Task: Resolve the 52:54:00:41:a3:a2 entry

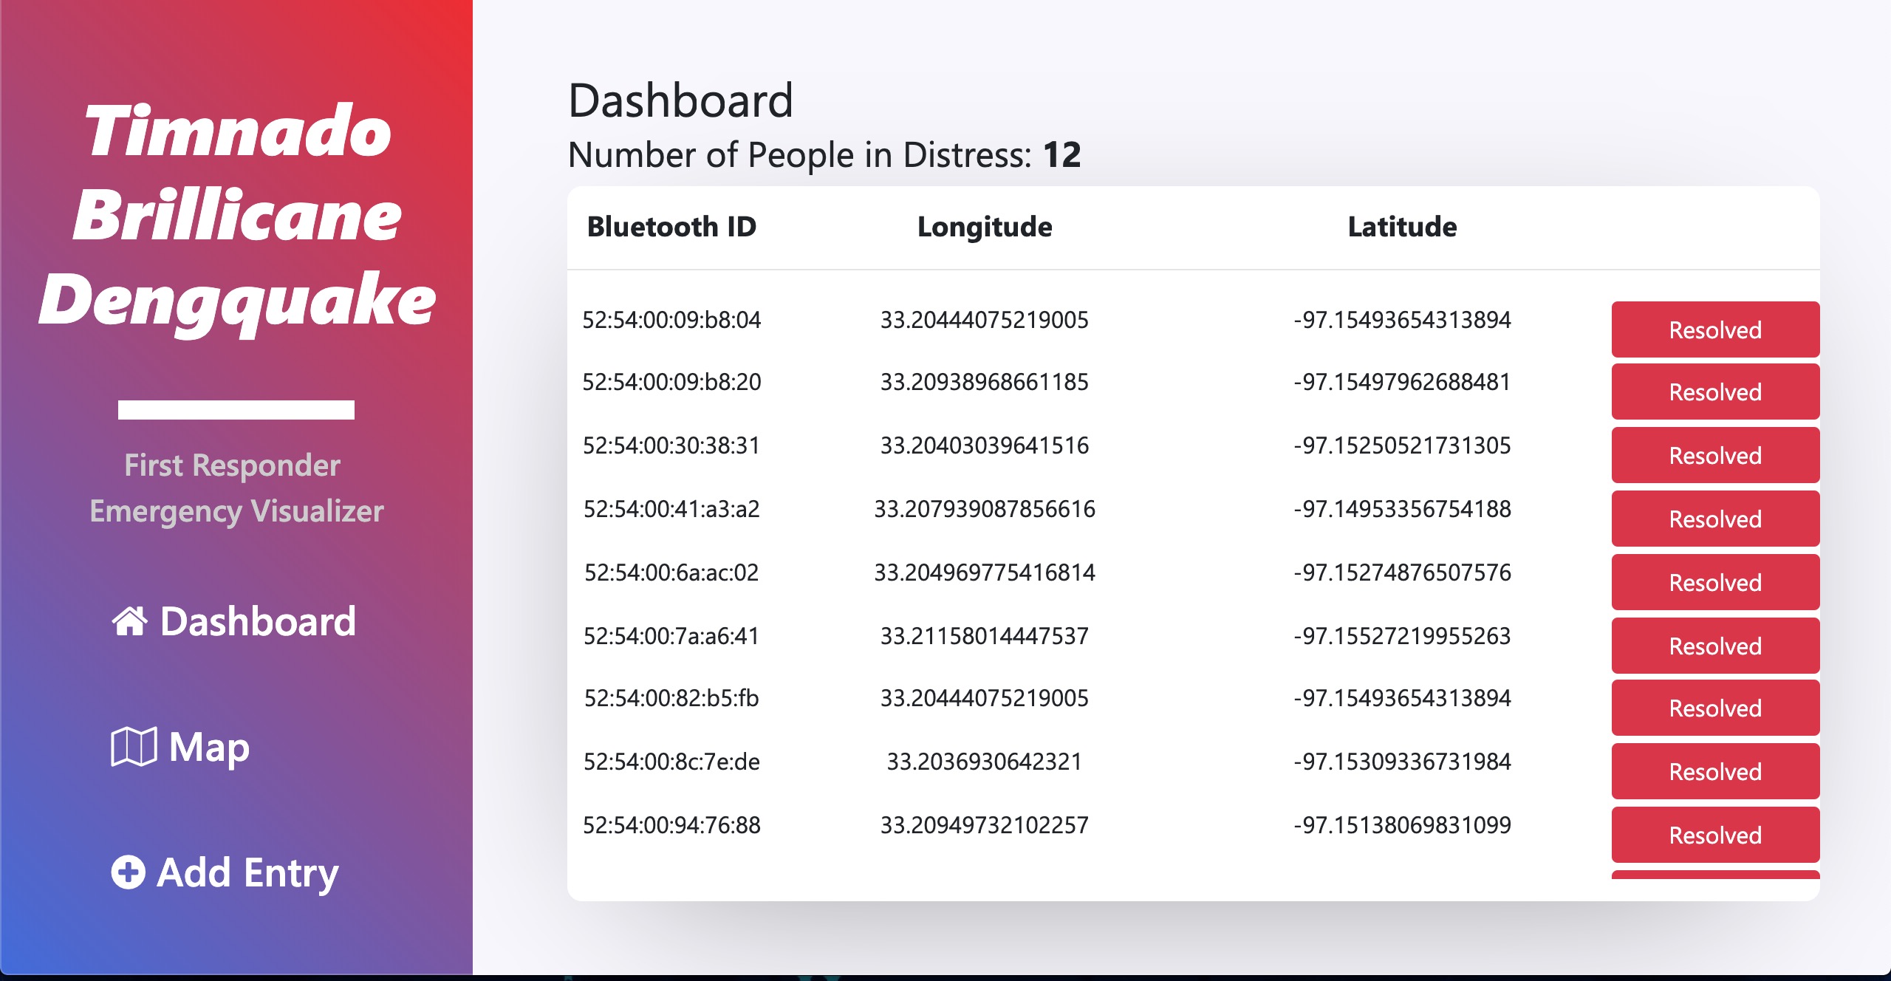Action: (x=1714, y=519)
